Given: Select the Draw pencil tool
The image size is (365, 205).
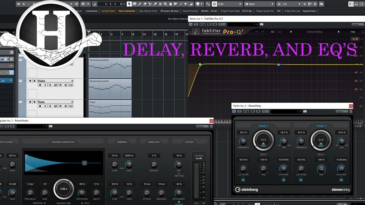Looking at the screenshot, I should click(140, 4).
